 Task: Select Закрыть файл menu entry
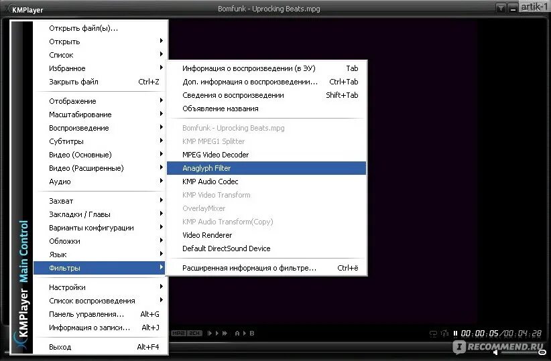[x=101, y=82]
